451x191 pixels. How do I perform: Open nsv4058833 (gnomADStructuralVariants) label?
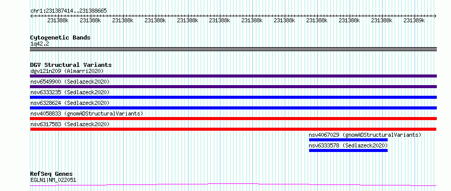coord(87,113)
